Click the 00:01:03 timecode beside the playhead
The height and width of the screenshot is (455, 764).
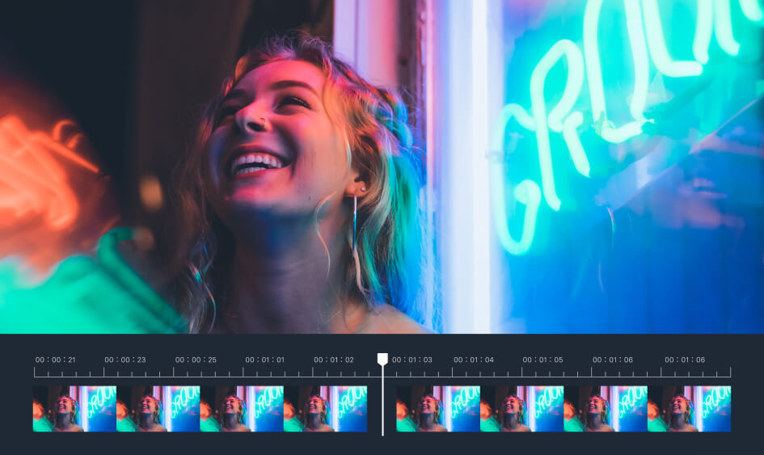coord(412,360)
